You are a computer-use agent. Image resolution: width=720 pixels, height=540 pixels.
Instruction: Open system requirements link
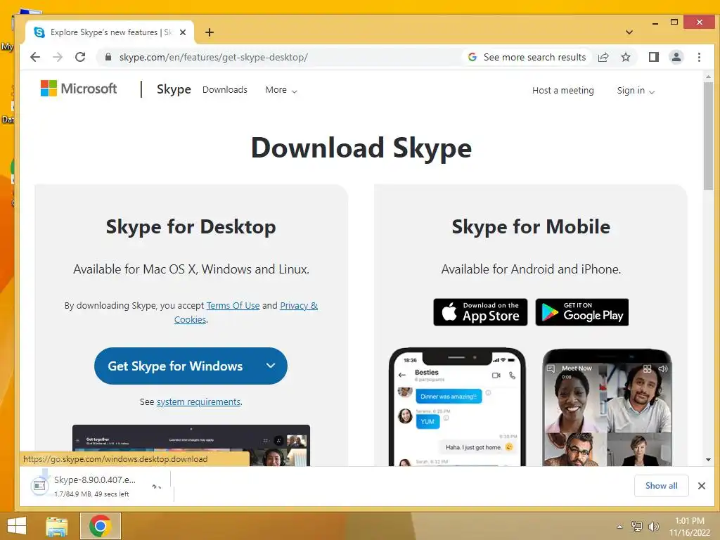(x=198, y=401)
